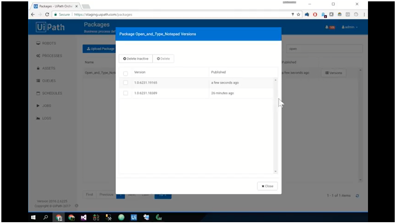Open the notifications bell with red badge
Screen dimensions: 397x224
(330, 27)
